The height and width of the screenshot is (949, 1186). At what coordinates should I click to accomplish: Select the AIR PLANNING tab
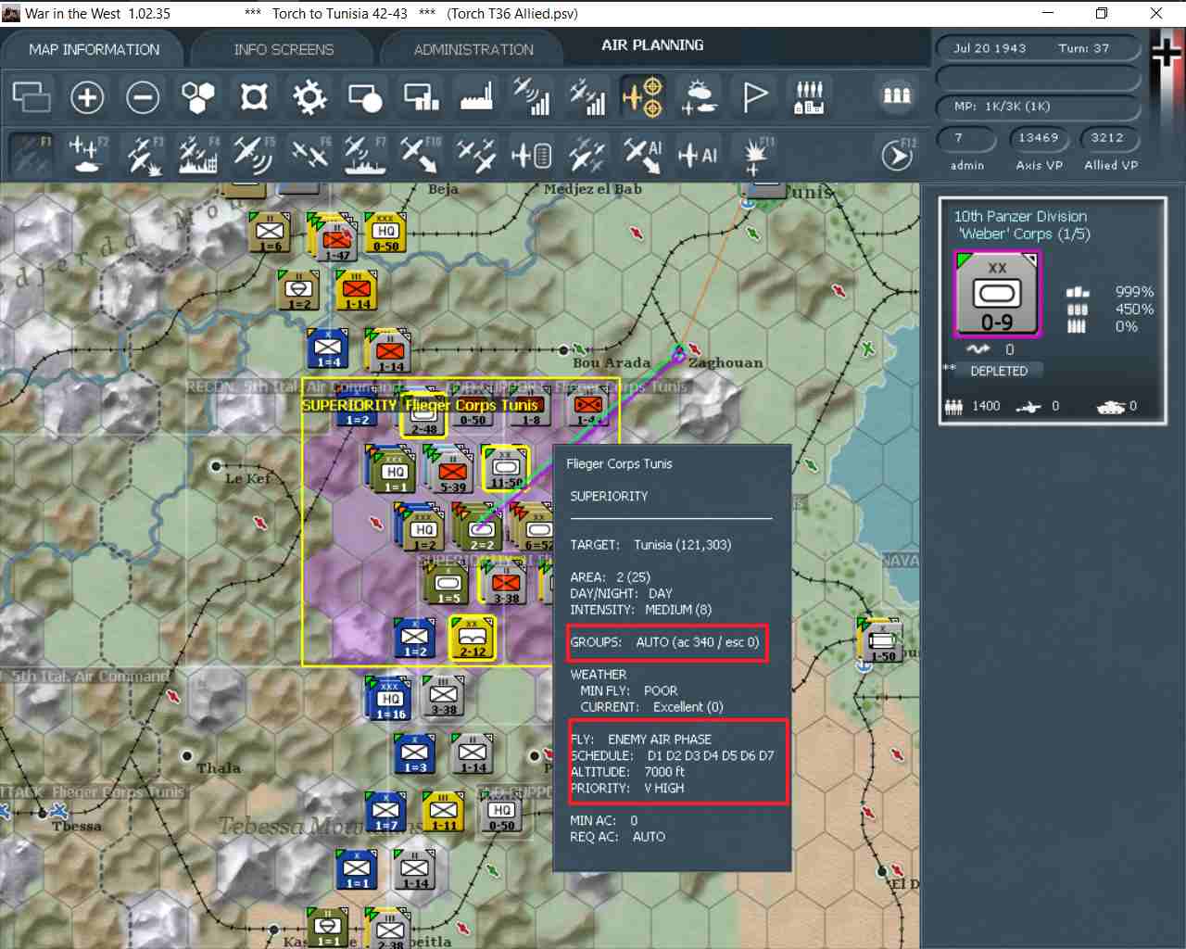pyautogui.click(x=652, y=44)
